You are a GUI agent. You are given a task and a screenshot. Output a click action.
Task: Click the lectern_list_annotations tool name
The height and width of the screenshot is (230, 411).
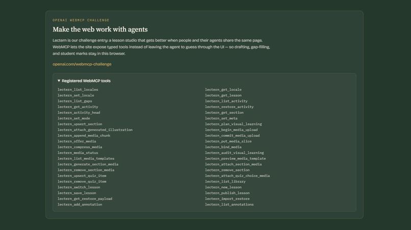click(x=229, y=205)
